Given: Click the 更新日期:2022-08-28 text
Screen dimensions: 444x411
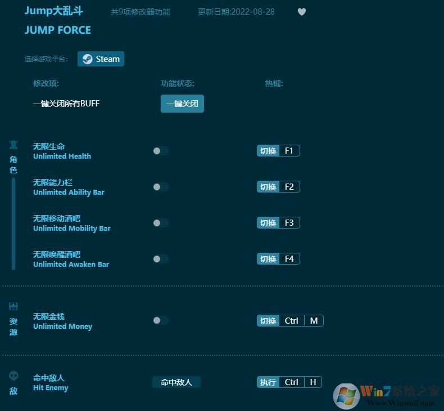Looking at the screenshot, I should coord(236,12).
